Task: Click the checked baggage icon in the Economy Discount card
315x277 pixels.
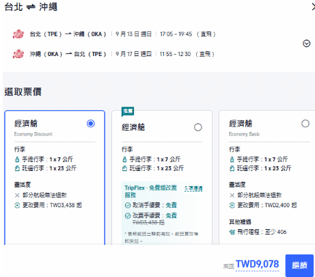Action: click(17, 168)
